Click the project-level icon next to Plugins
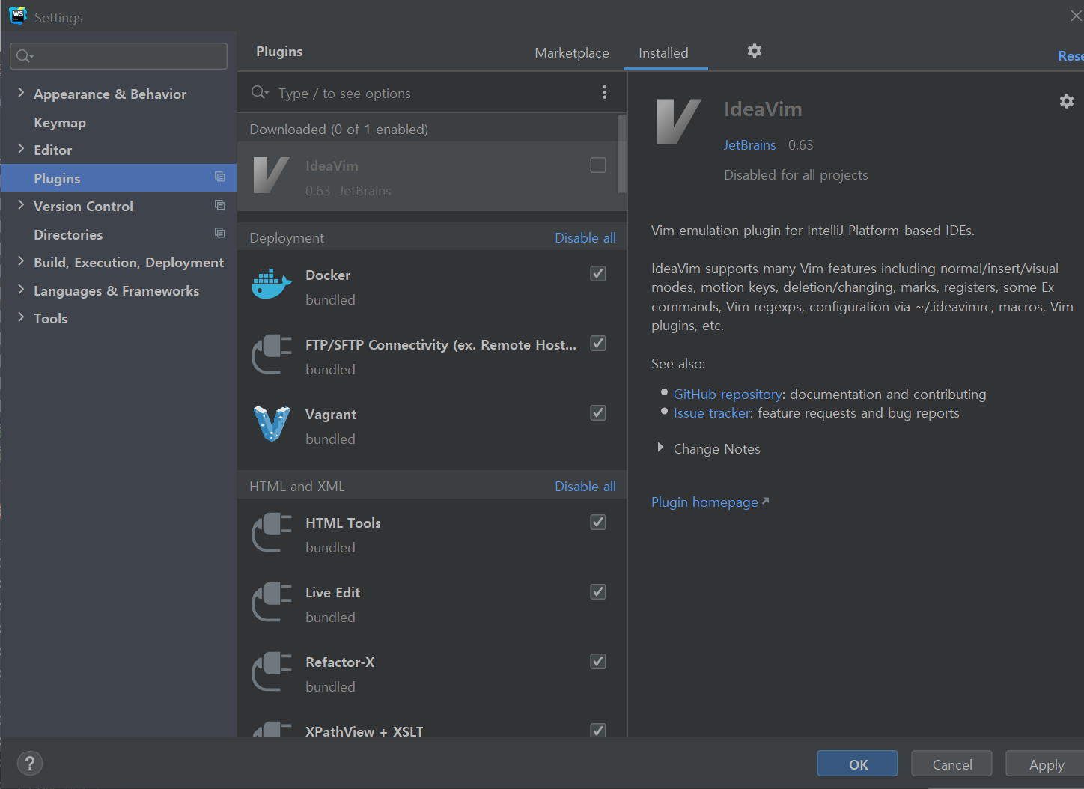1084x789 pixels. point(220,177)
